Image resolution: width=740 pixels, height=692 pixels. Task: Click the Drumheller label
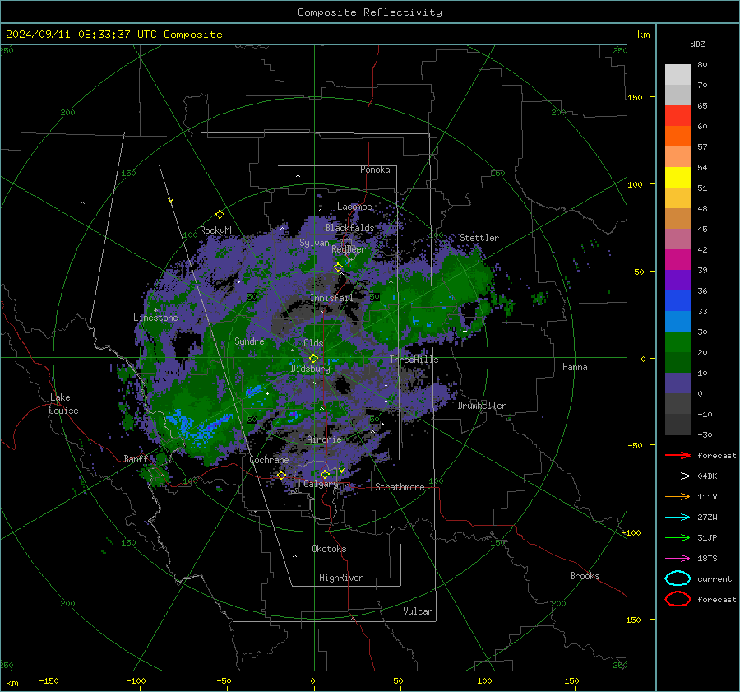[x=482, y=406]
